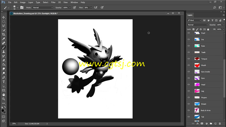Hide the Eyes layer
Viewport: 226px width, 127px height.
189,46
